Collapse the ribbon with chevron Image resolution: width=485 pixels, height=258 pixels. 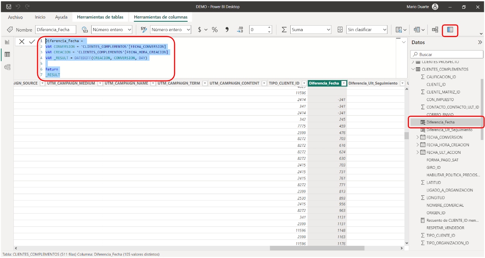tap(481, 34)
